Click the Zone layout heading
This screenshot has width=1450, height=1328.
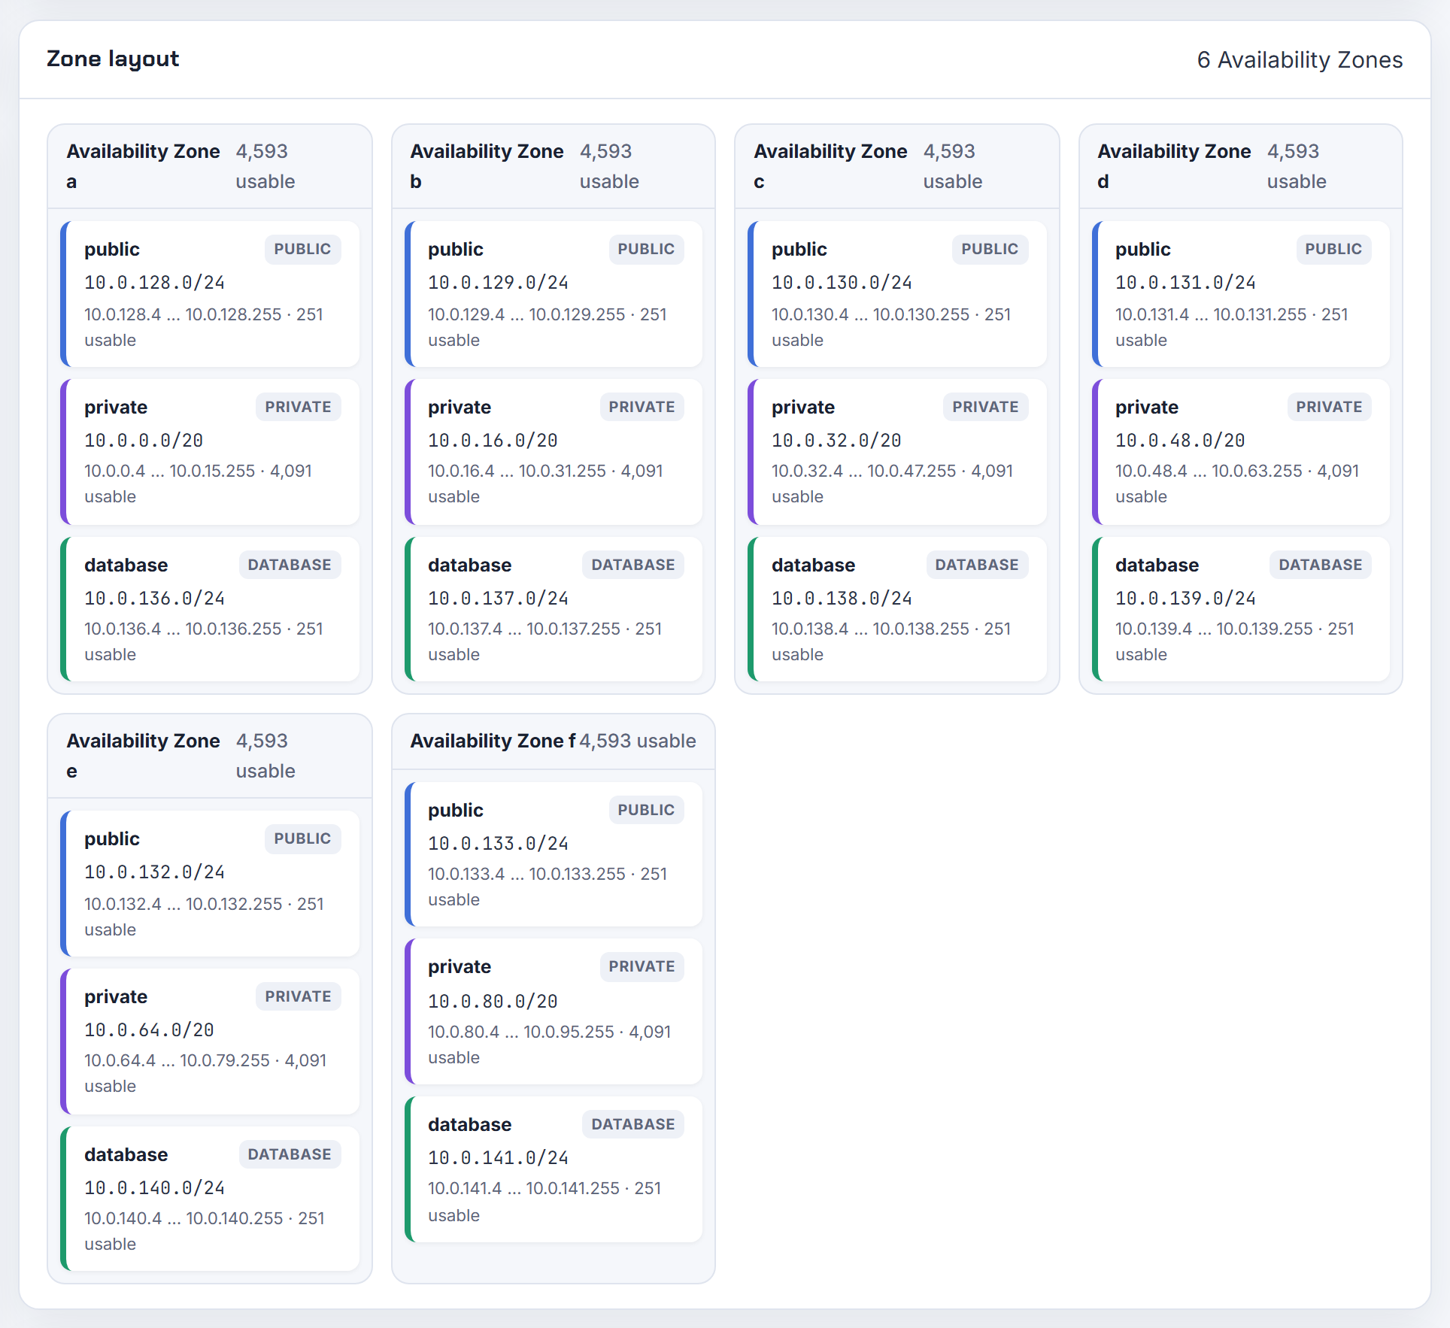coord(113,59)
